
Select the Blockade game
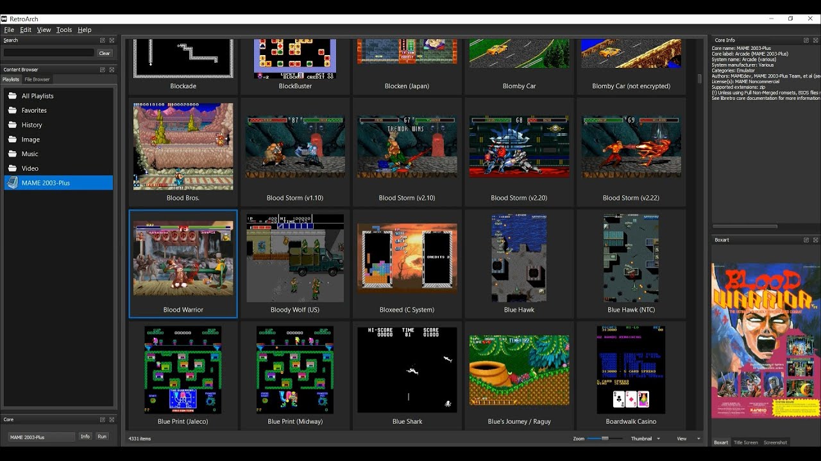click(183, 67)
